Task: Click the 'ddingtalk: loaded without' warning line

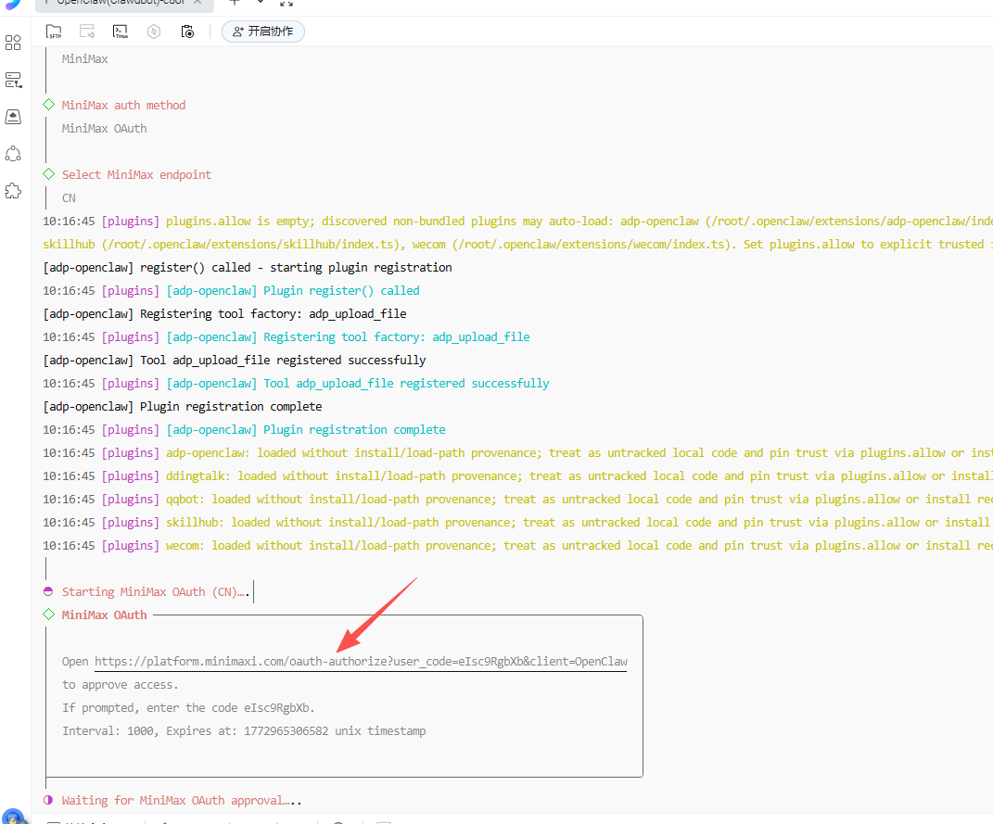Action: (x=517, y=475)
